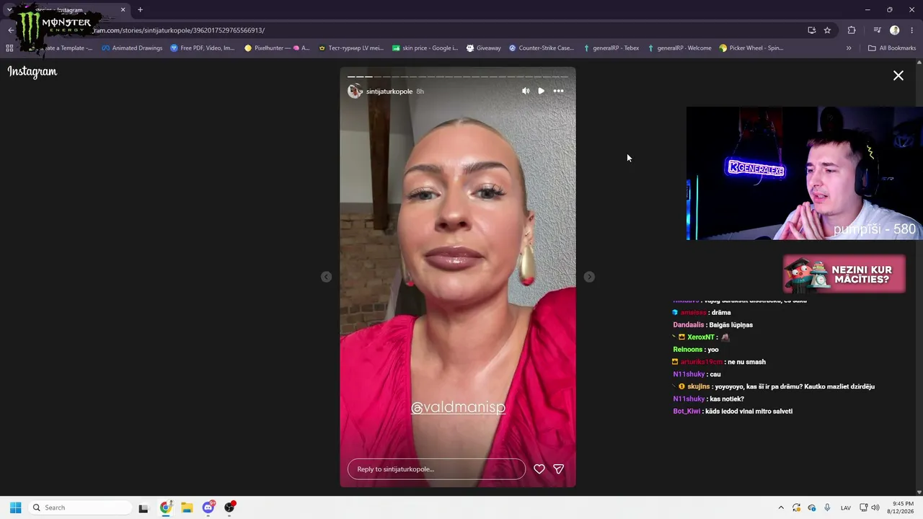Open File Explorer from the taskbar

[x=187, y=507]
